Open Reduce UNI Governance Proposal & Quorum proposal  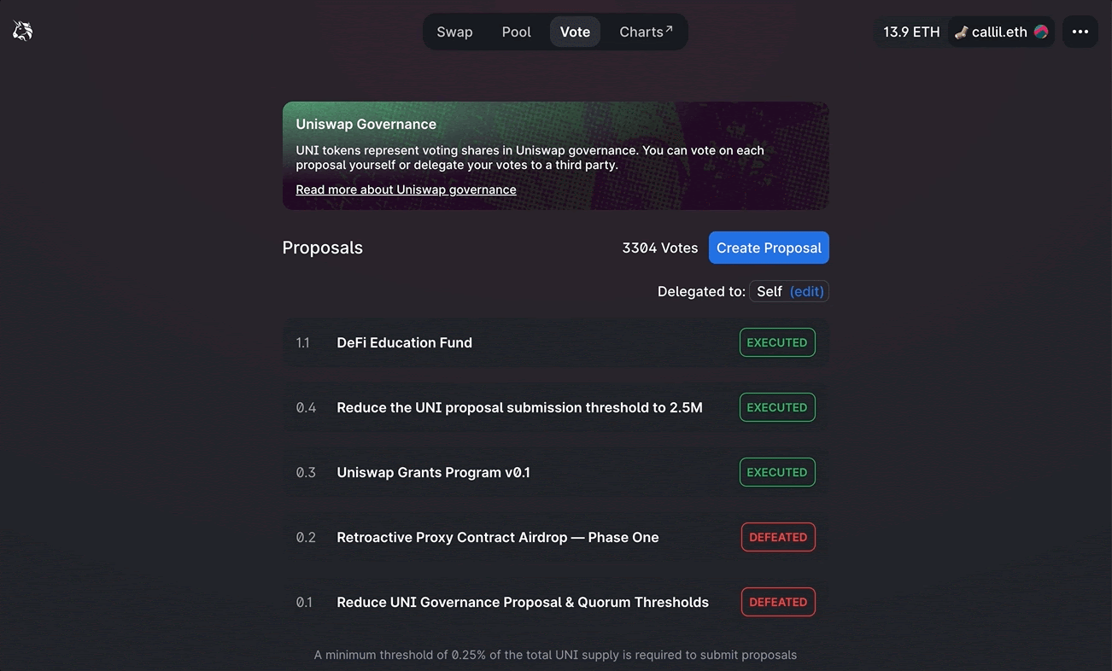point(522,602)
